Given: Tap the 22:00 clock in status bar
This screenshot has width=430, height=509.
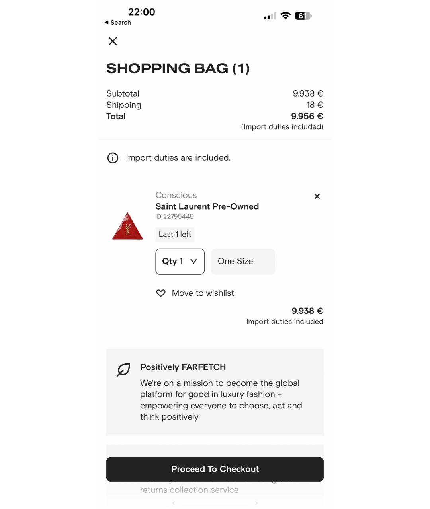Looking at the screenshot, I should click(x=141, y=12).
